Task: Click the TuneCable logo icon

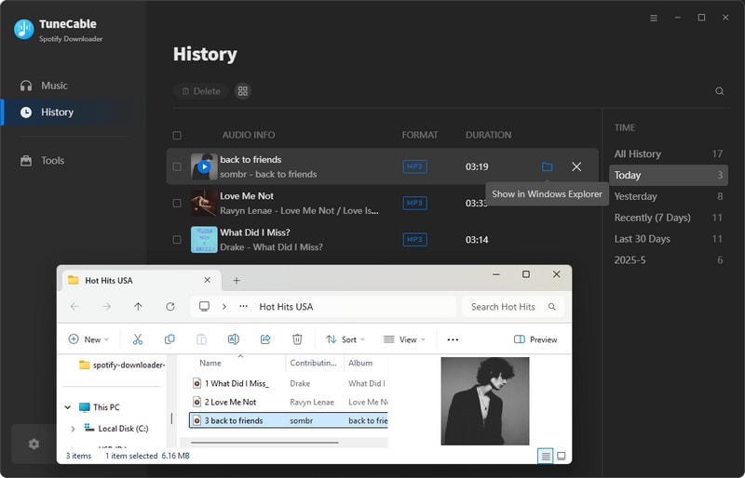Action: click(24, 30)
